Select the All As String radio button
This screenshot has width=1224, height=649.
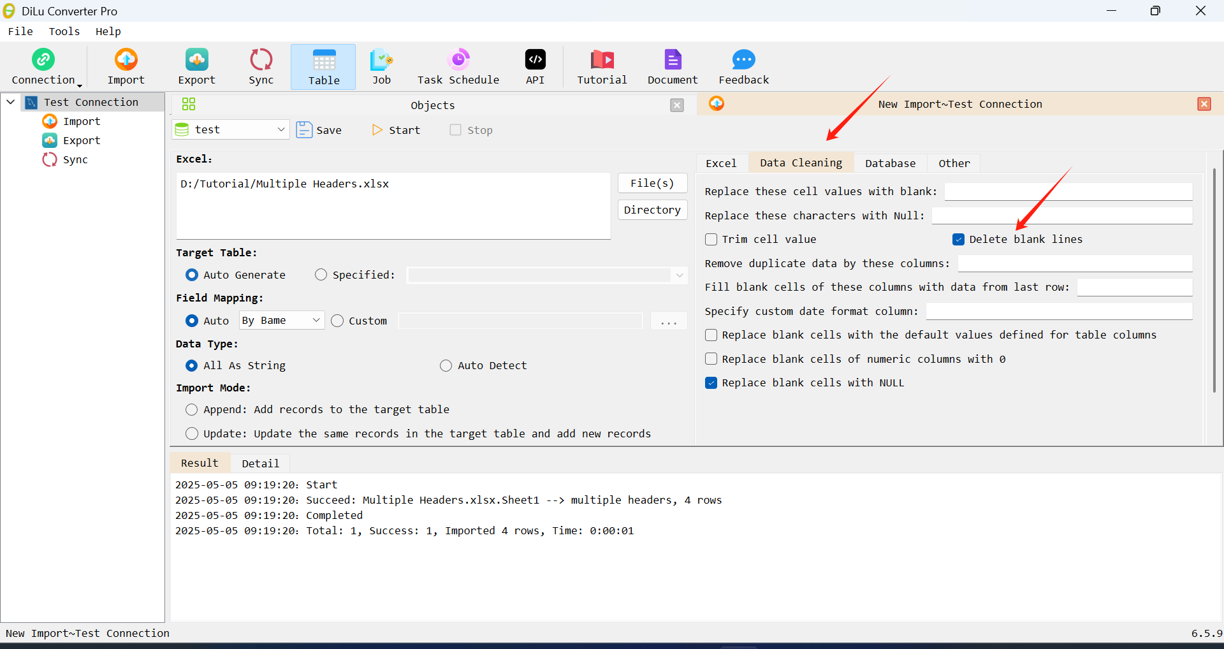192,365
